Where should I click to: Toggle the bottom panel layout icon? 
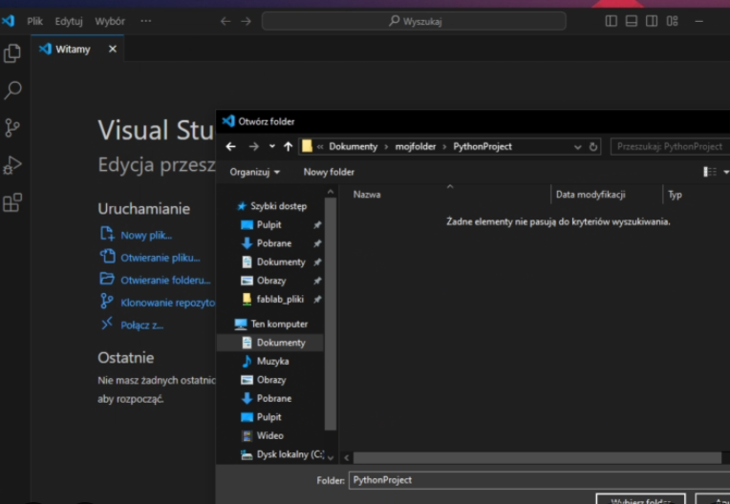tap(632, 21)
